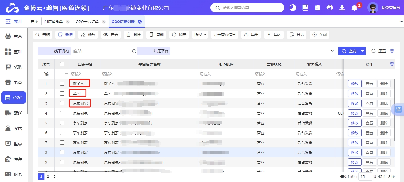Click the floating 译 translate icon
The height and width of the screenshot is (182, 404).
tap(398, 109)
